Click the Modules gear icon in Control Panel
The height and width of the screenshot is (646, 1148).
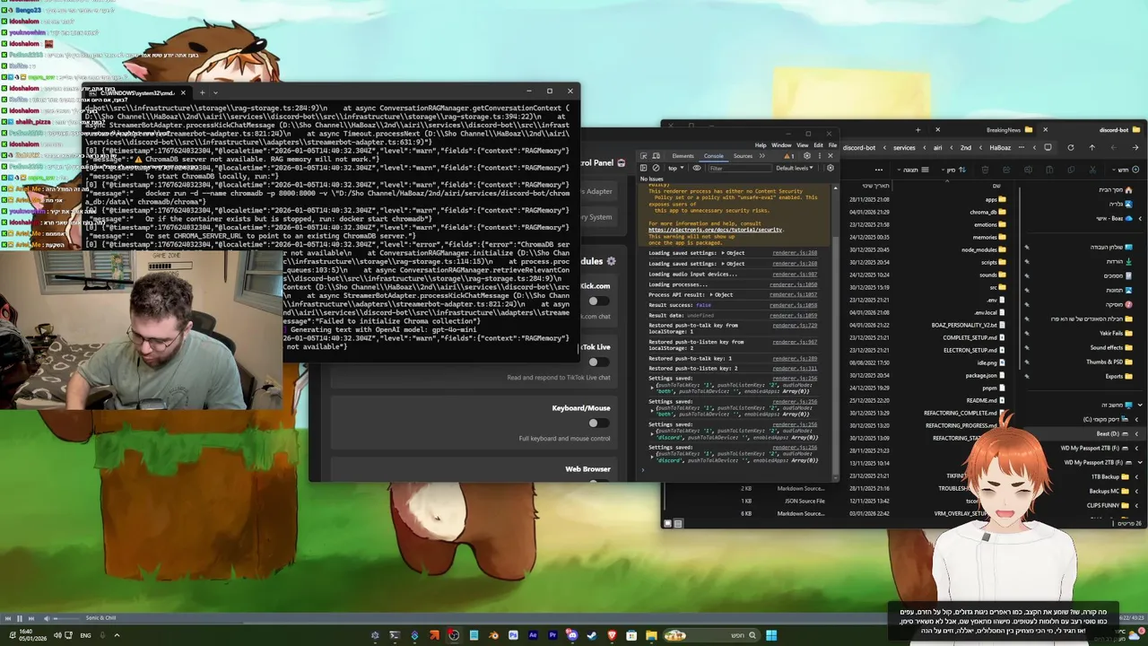coord(611,261)
